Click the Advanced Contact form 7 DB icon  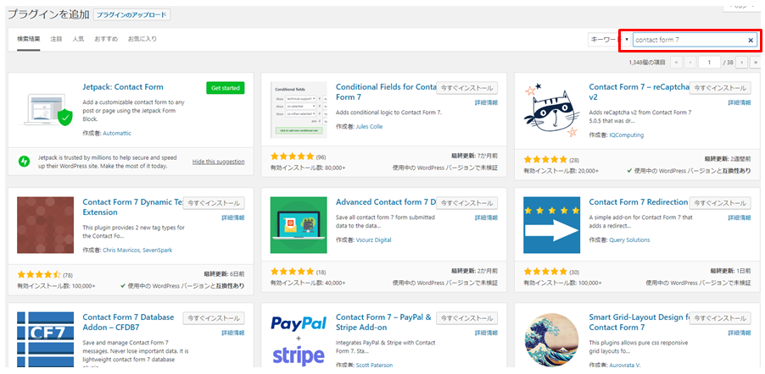pos(299,225)
